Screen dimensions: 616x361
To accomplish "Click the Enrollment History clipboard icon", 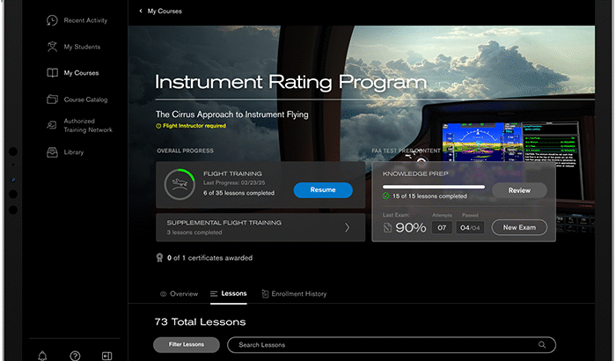I will 265,294.
